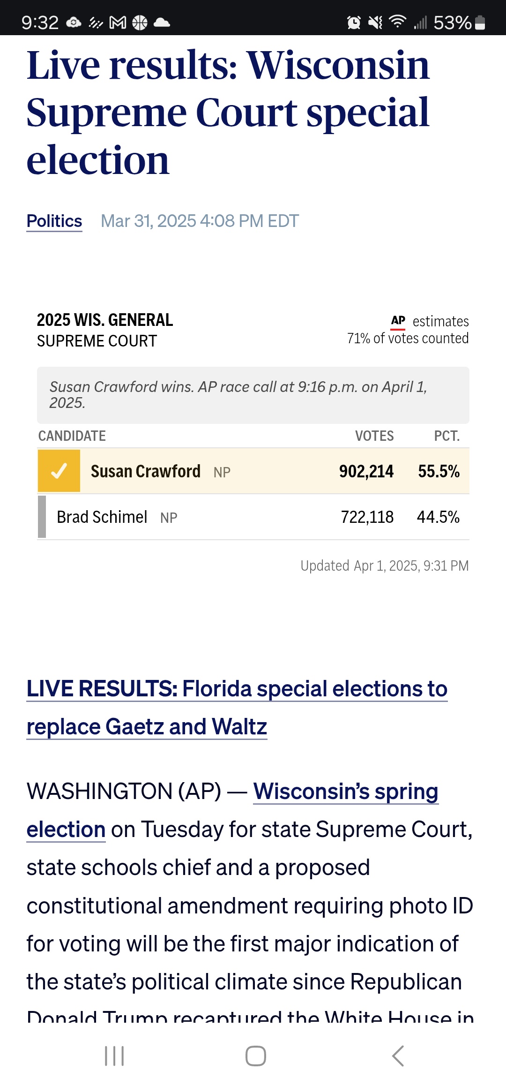Open the recent apps navigation button

114,1056
